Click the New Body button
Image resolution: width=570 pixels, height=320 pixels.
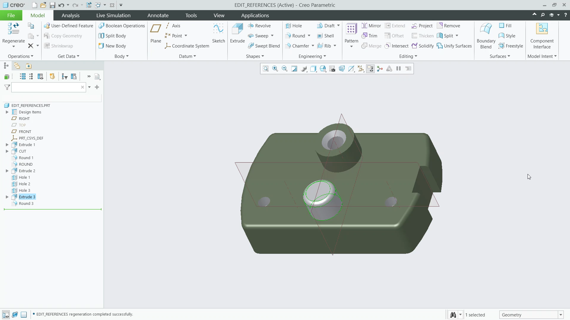112,46
